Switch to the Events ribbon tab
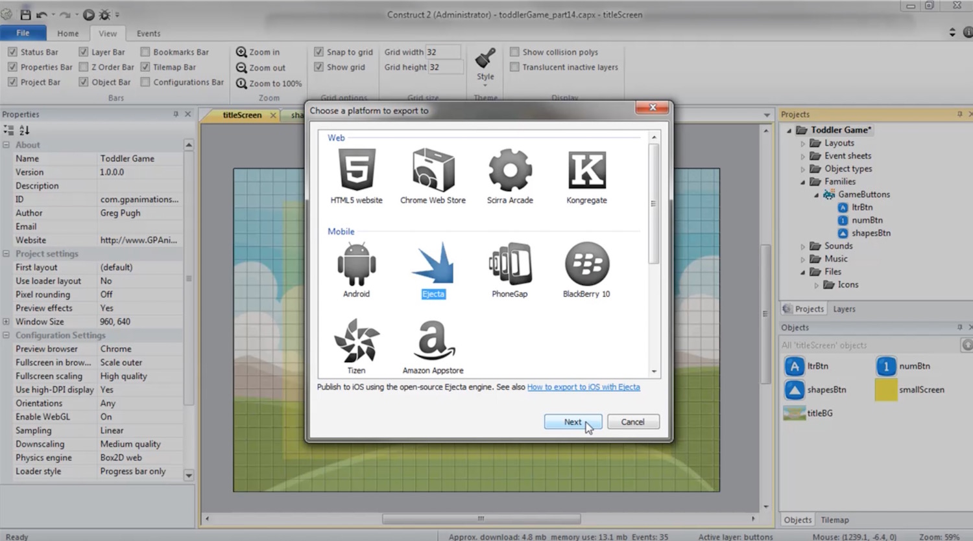 coord(149,34)
